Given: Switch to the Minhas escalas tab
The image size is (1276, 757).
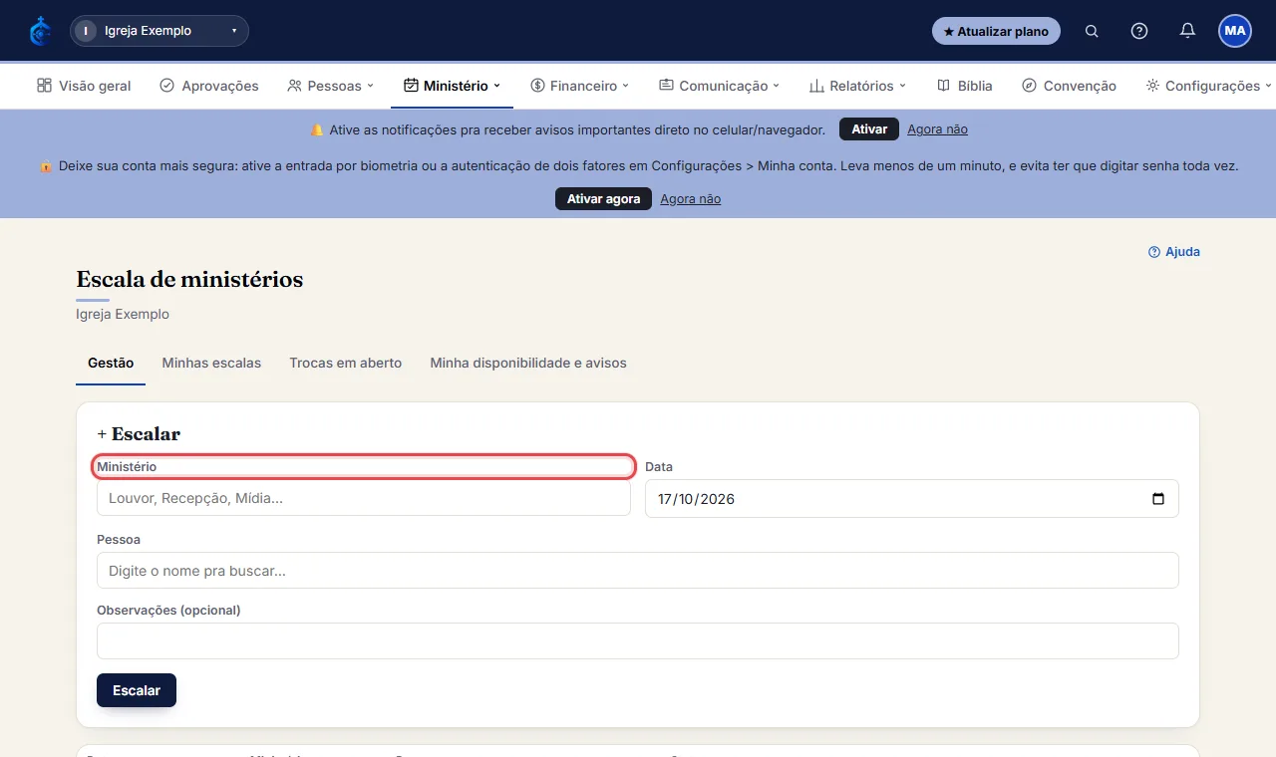Looking at the screenshot, I should click(211, 364).
